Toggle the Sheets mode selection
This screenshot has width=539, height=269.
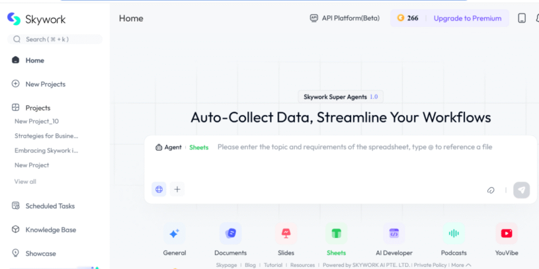[x=199, y=148]
